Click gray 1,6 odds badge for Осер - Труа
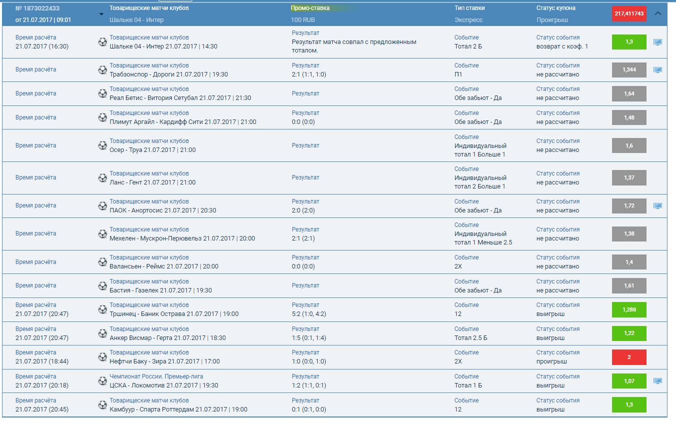This screenshot has height=424, width=676. pyautogui.click(x=629, y=145)
